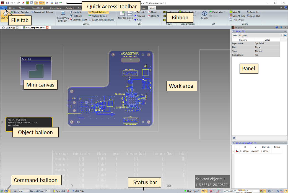Toggle High Speed mode in the status bar
The image size is (288, 193).
point(191,191)
